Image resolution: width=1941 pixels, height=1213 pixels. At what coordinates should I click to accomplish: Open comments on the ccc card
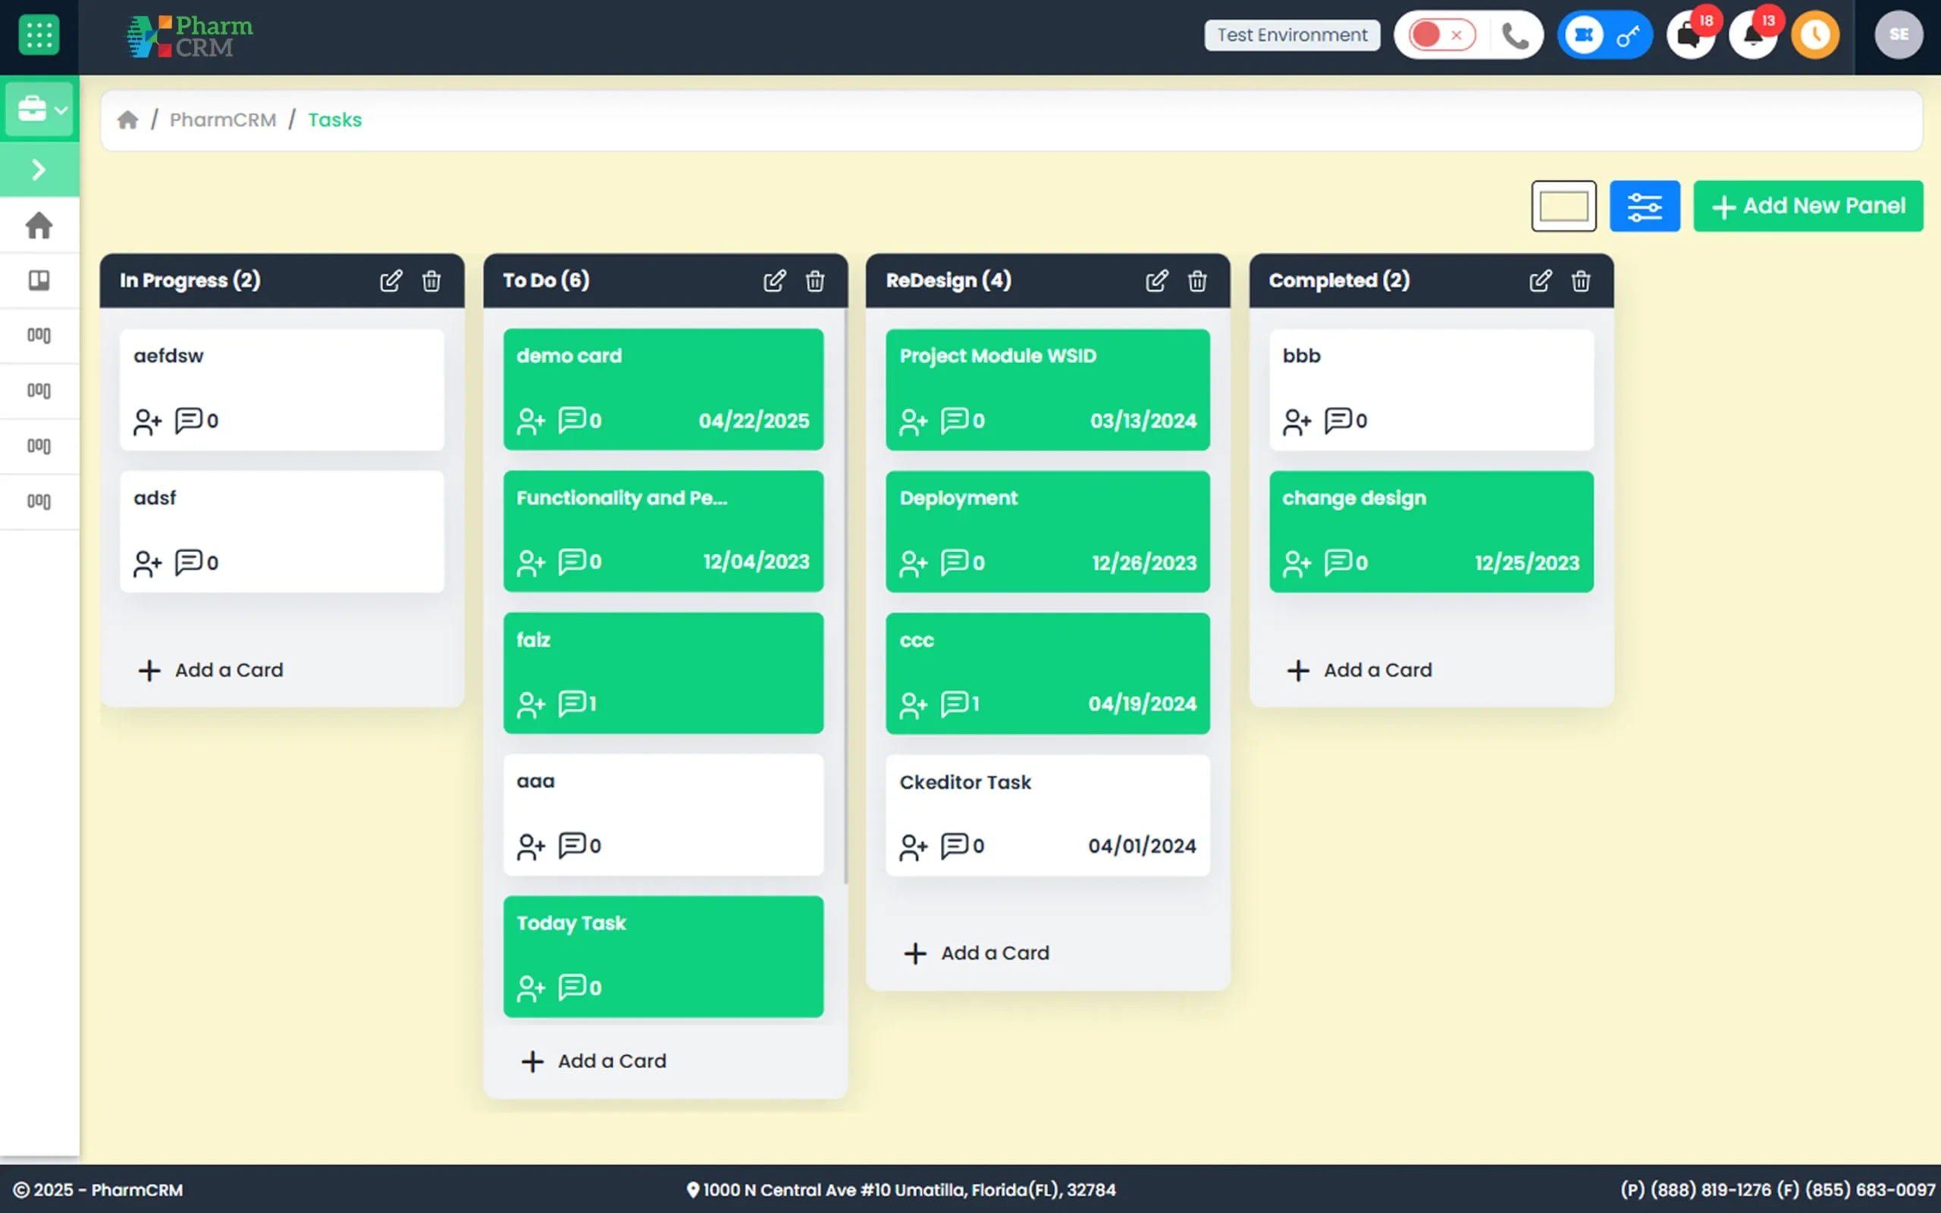960,704
